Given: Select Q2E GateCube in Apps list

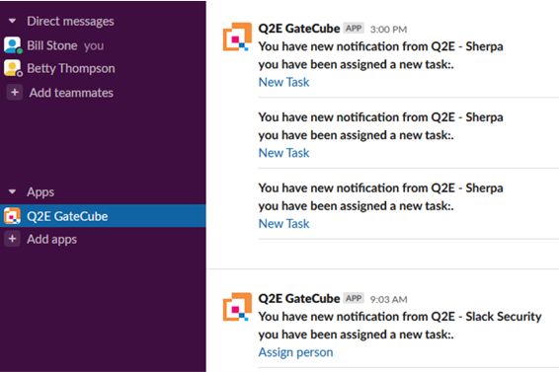Looking at the screenshot, I should (x=103, y=216).
